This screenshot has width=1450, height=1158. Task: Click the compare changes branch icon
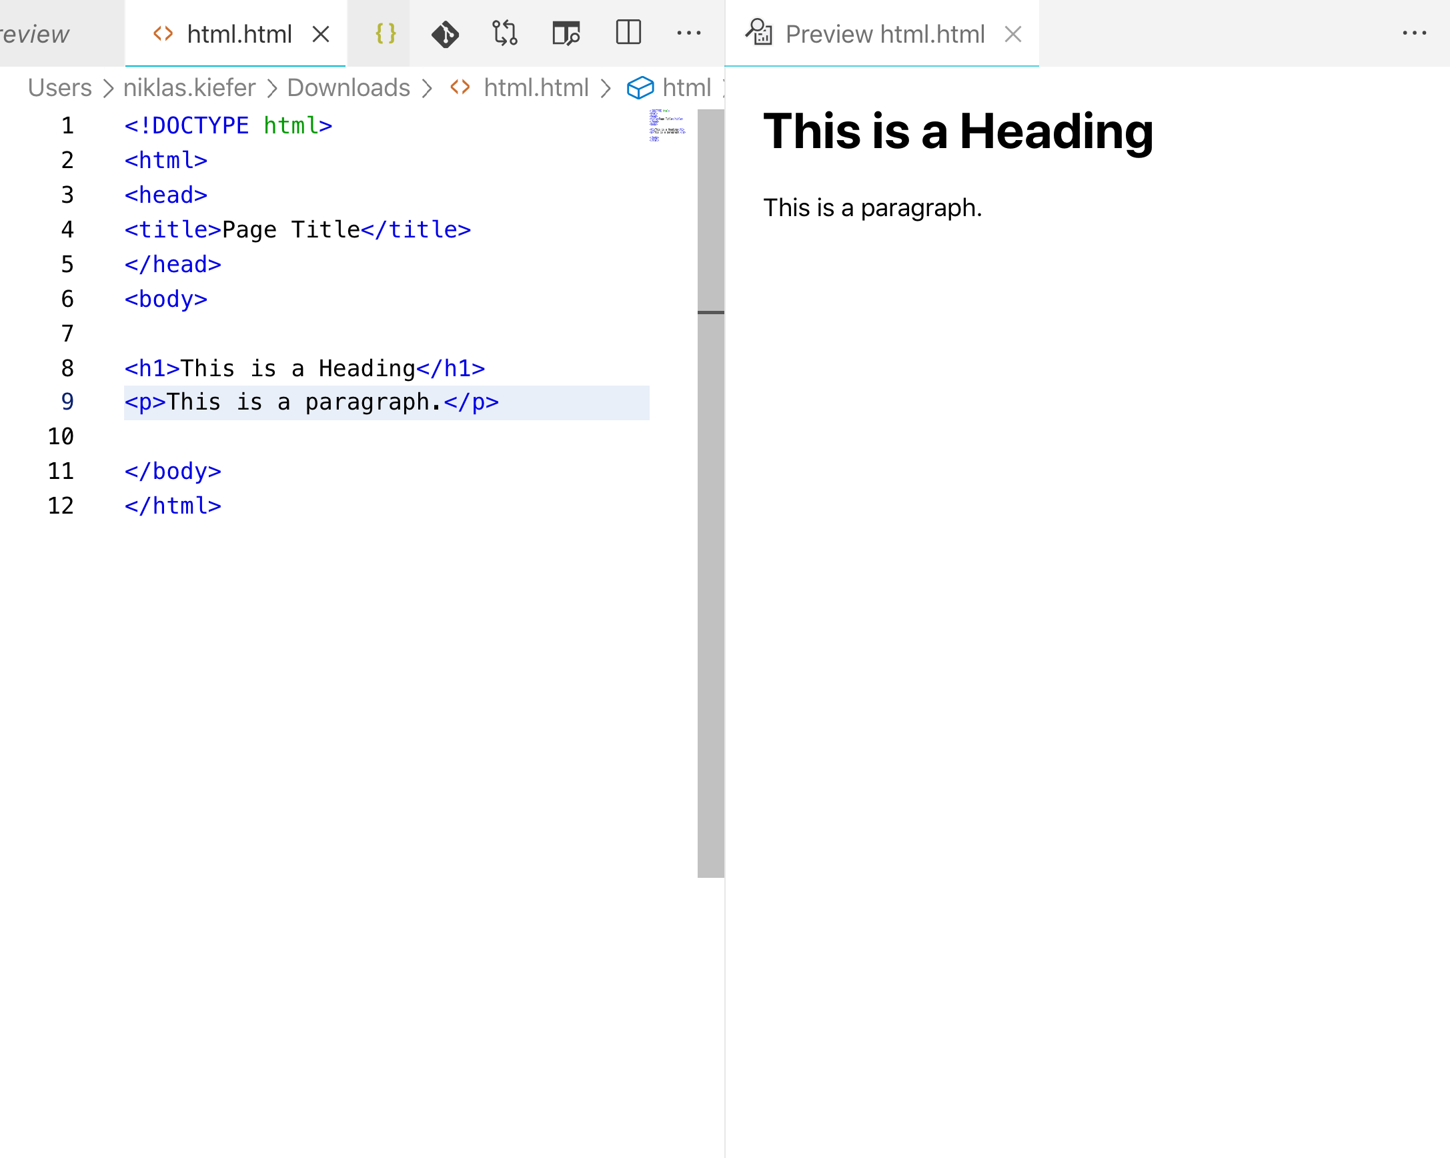coord(504,33)
